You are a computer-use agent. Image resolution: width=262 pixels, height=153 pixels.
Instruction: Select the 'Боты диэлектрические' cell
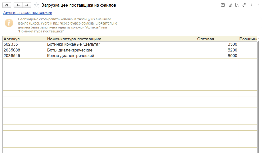[121, 50]
